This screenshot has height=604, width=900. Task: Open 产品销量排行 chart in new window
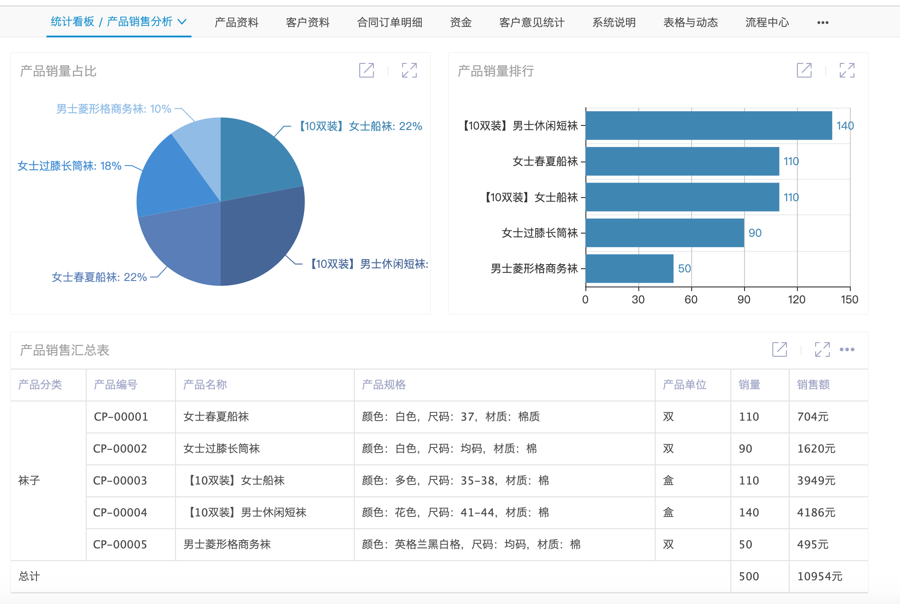click(x=804, y=70)
